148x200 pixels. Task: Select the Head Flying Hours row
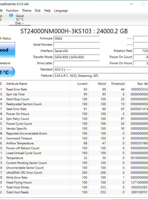coord(74,182)
